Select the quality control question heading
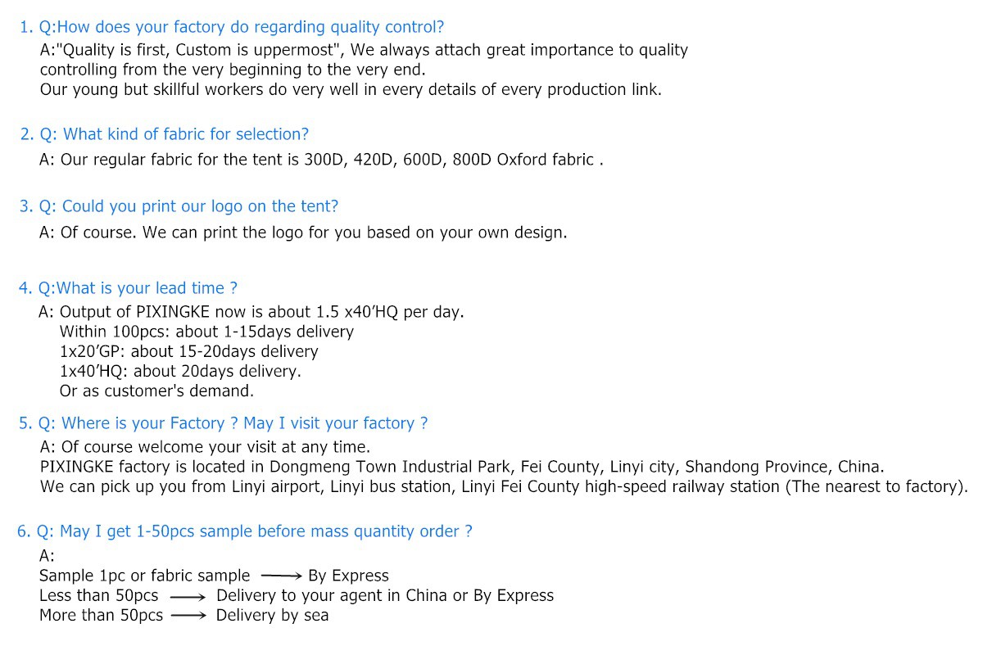 click(x=232, y=28)
